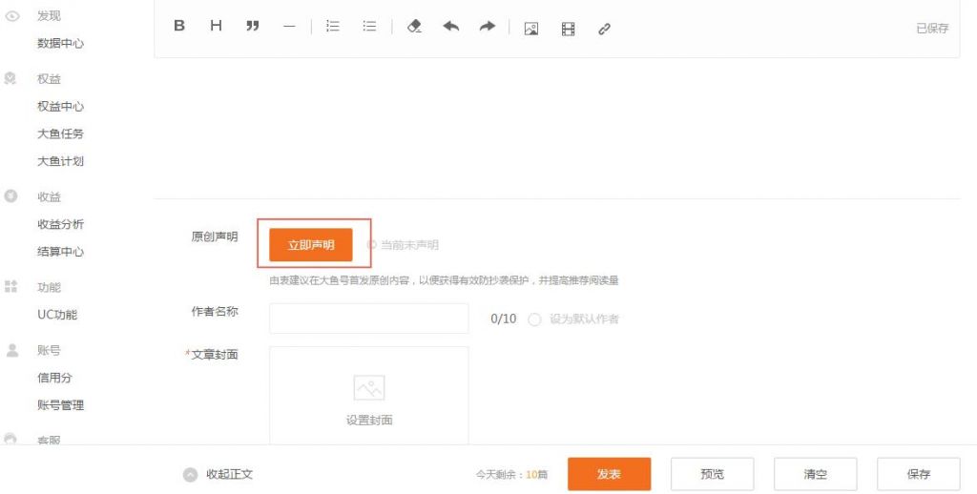This screenshot has height=494, width=977.
Task: Insert image using picture icon
Action: 530,28
